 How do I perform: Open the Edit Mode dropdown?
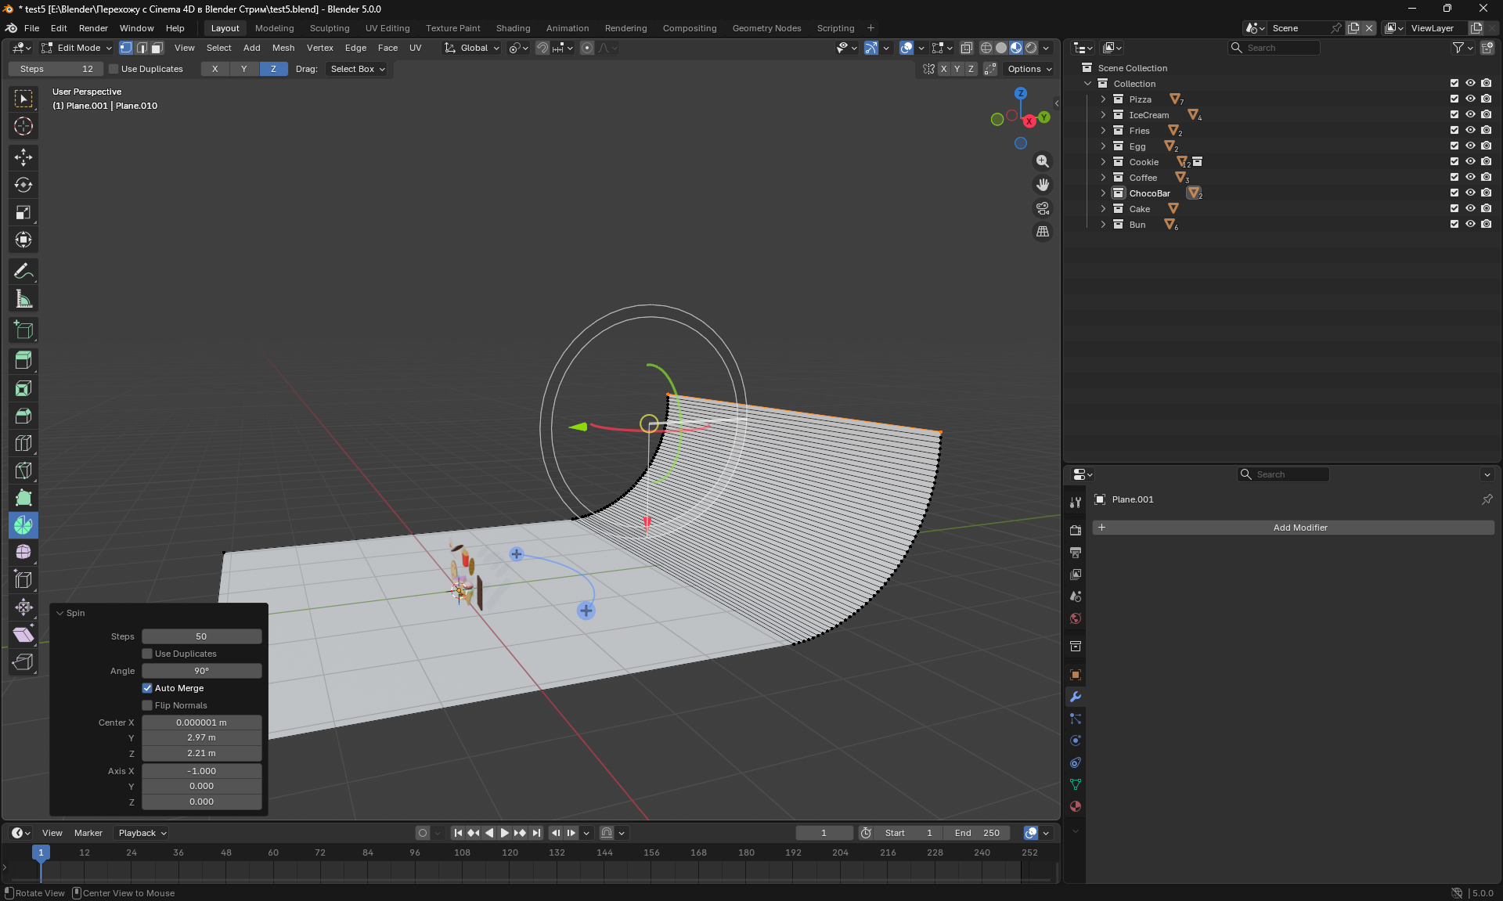tap(77, 48)
